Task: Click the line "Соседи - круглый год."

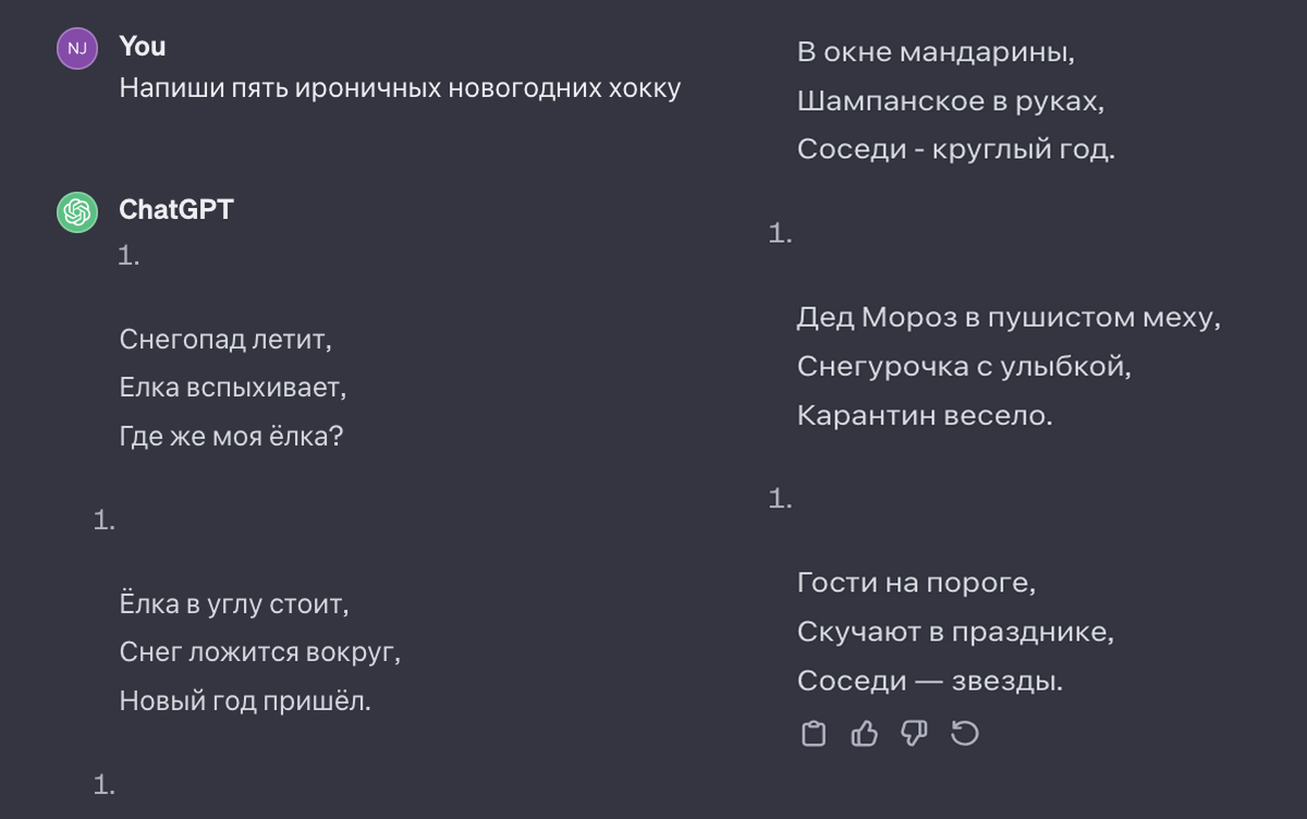Action: (956, 149)
